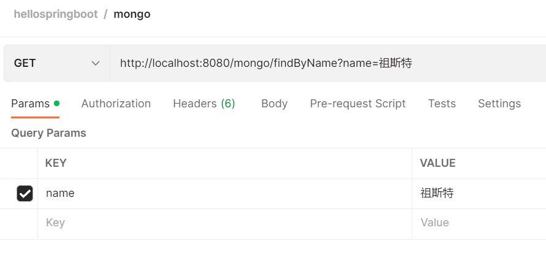Click the KEY column header

56,163
